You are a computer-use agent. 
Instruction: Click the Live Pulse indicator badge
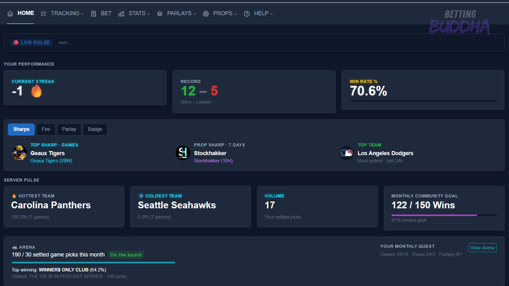tap(31, 43)
